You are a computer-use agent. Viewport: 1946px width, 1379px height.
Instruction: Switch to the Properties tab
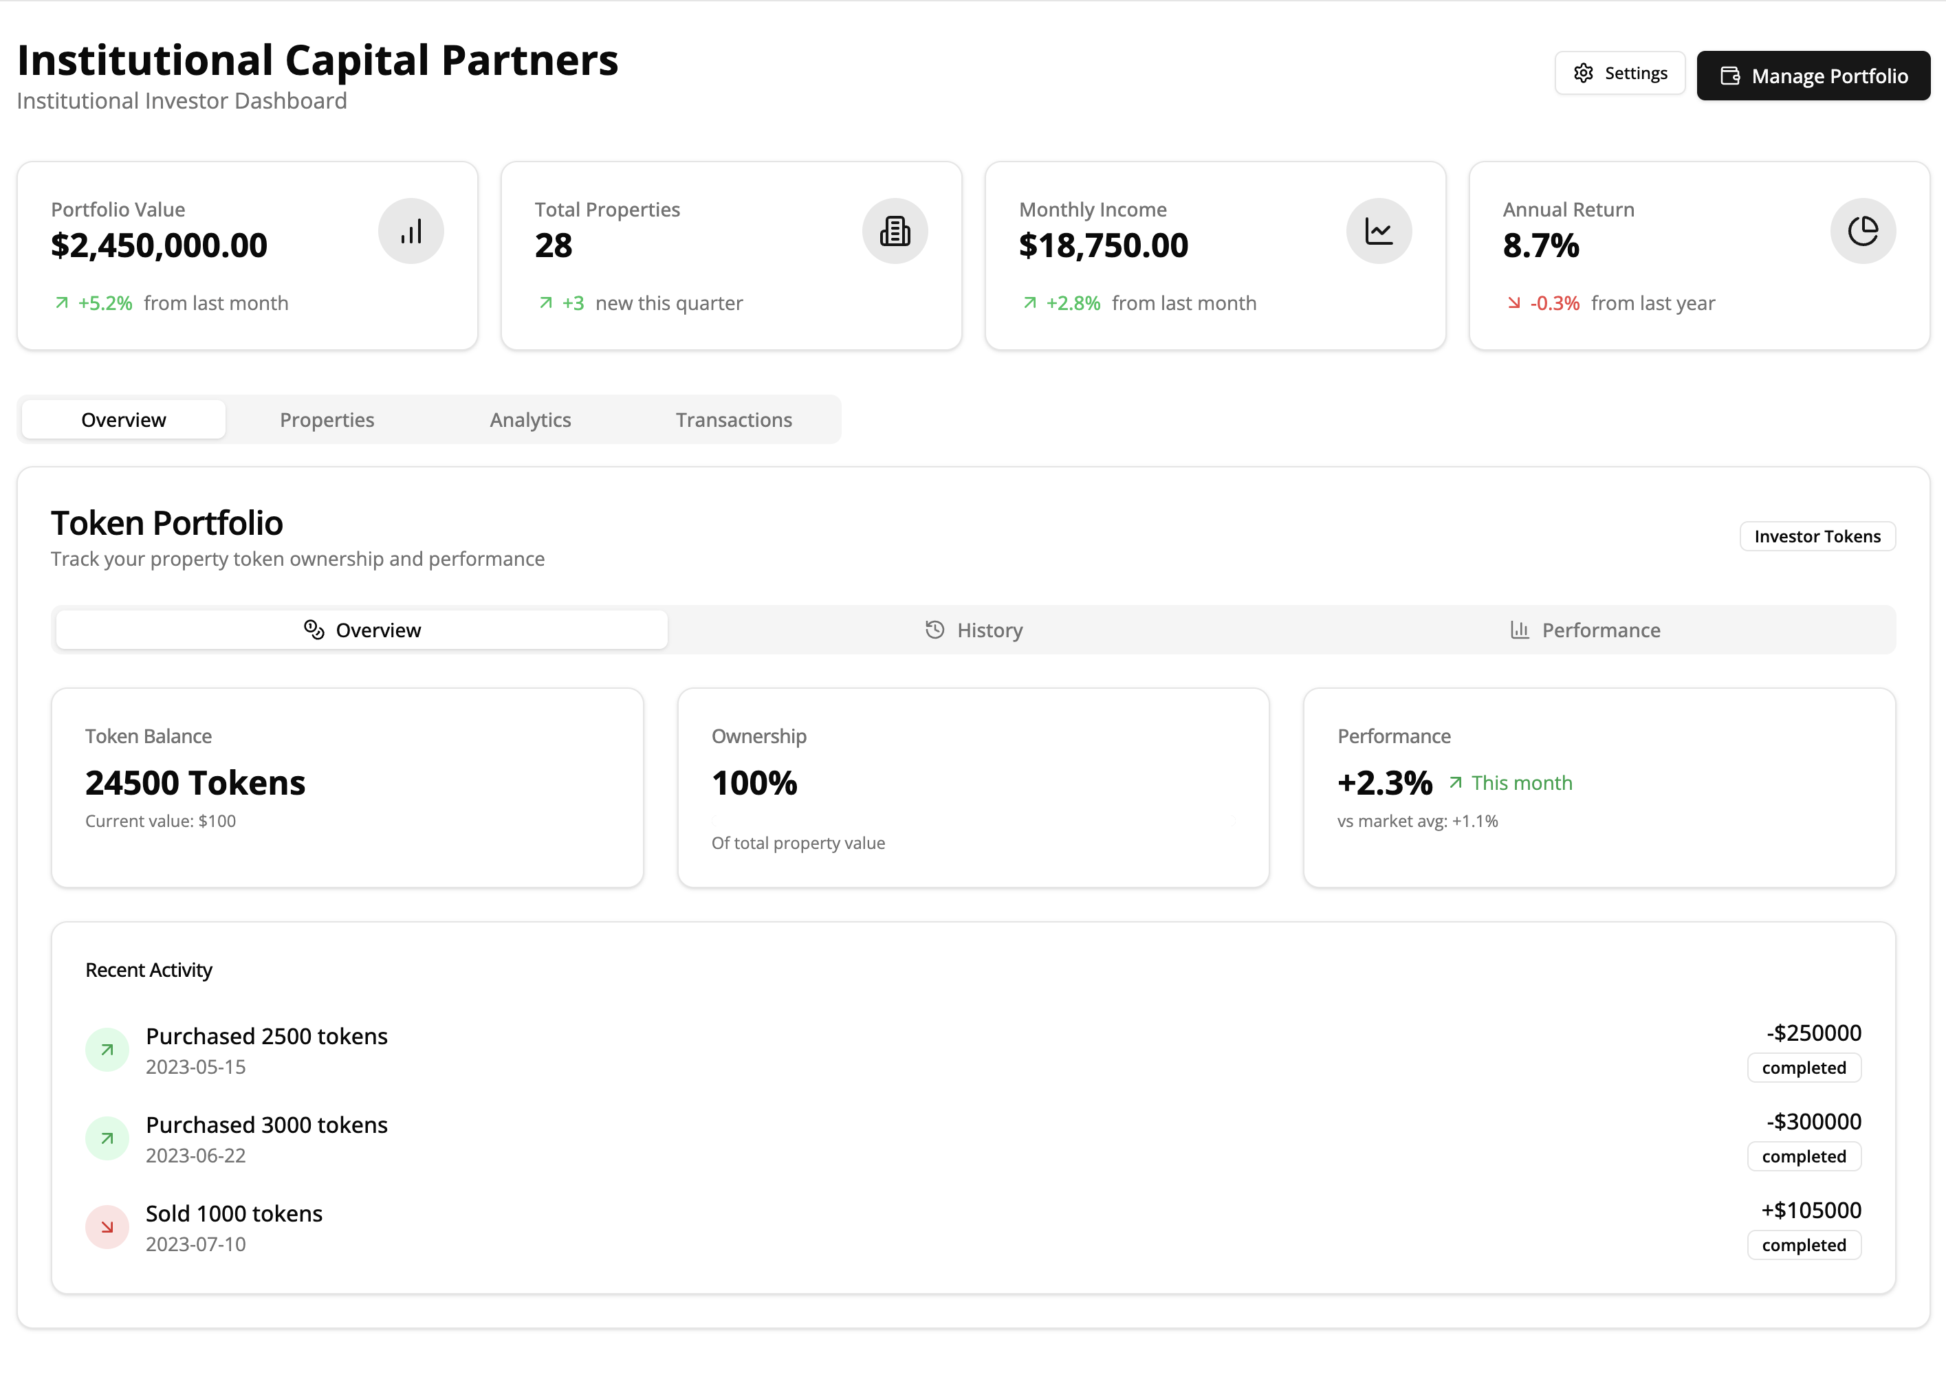coord(327,419)
